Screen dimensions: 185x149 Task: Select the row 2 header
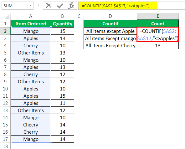click(x=5, y=31)
